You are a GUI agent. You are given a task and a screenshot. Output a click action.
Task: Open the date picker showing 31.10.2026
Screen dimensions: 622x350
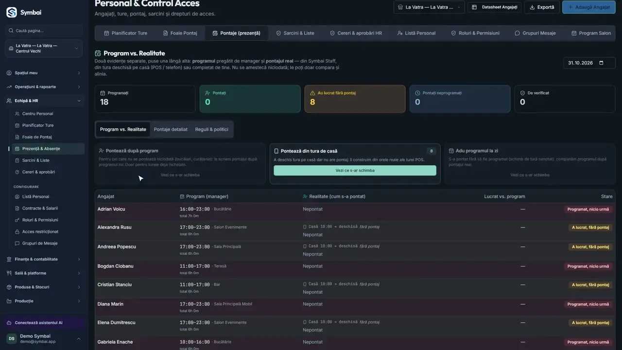point(589,63)
